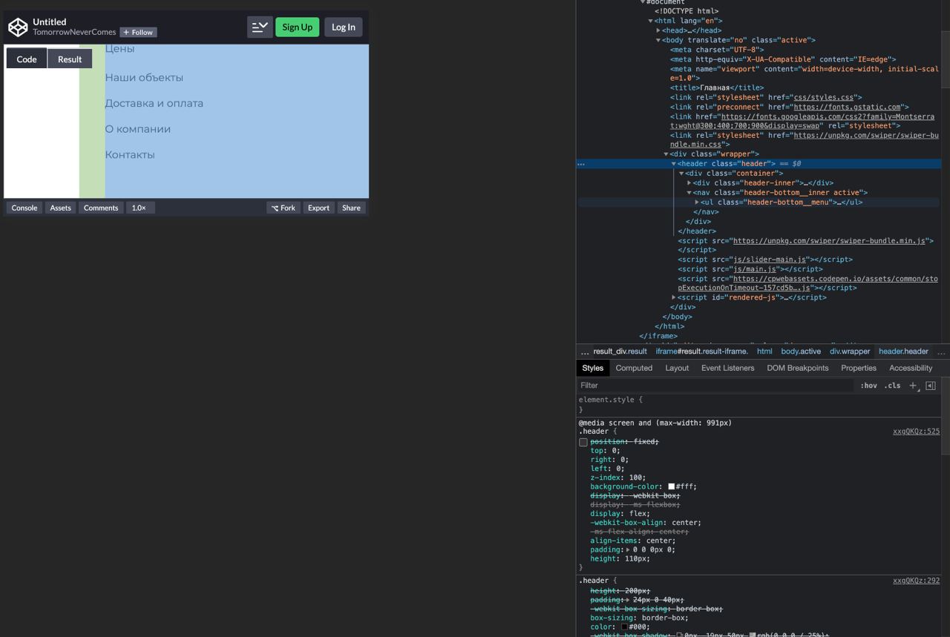Viewport: 950px width, 637px height.
Task: Open the Assets button
Action: coord(60,208)
